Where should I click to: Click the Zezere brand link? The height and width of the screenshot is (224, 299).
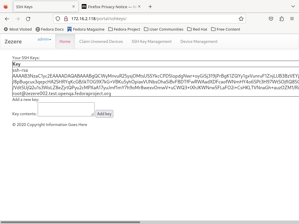[x=13, y=41]
